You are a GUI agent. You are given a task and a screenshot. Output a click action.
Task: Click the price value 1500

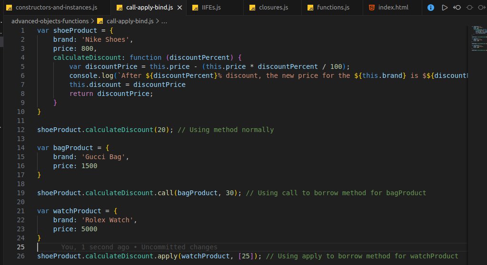pos(89,166)
